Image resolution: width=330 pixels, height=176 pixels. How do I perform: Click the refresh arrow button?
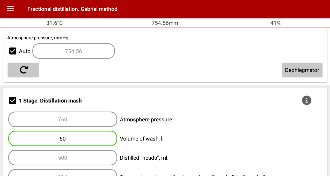(24, 70)
